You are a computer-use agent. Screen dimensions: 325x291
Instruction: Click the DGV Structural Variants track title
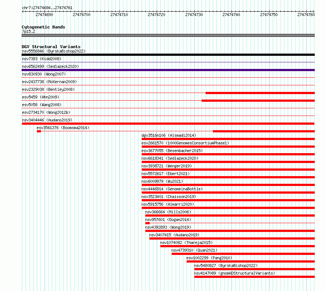pos(51,47)
